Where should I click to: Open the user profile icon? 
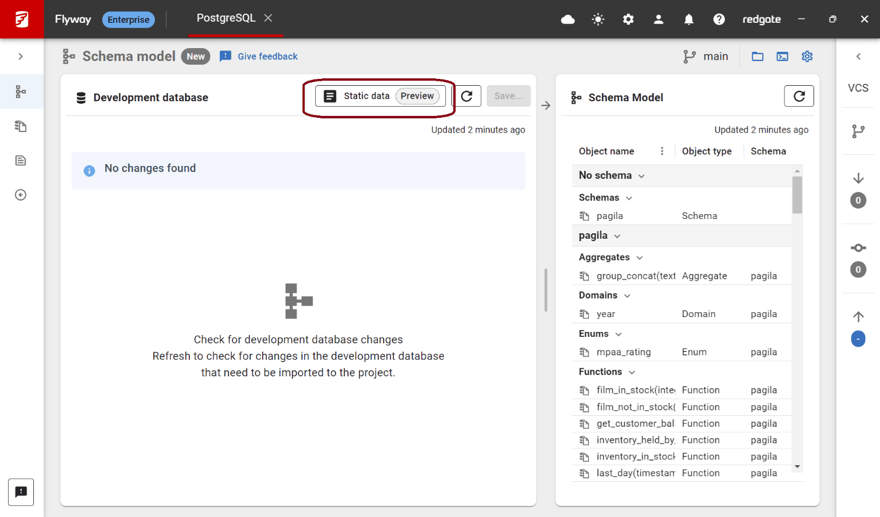(659, 19)
